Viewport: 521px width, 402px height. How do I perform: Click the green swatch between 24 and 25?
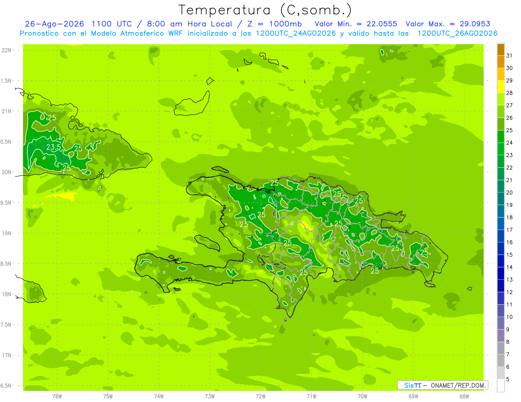pos(501,136)
